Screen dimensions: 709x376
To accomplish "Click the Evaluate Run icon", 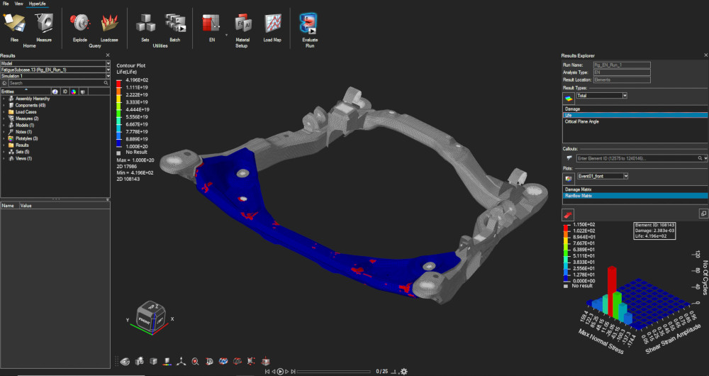I will point(309,25).
